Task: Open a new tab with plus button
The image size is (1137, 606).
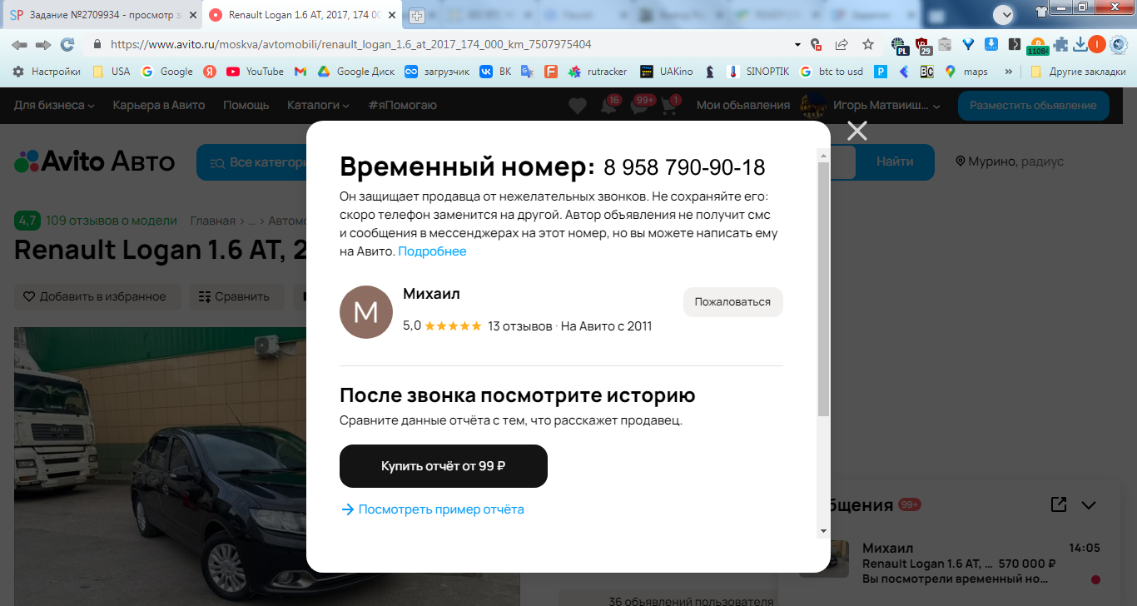Action: [x=416, y=15]
